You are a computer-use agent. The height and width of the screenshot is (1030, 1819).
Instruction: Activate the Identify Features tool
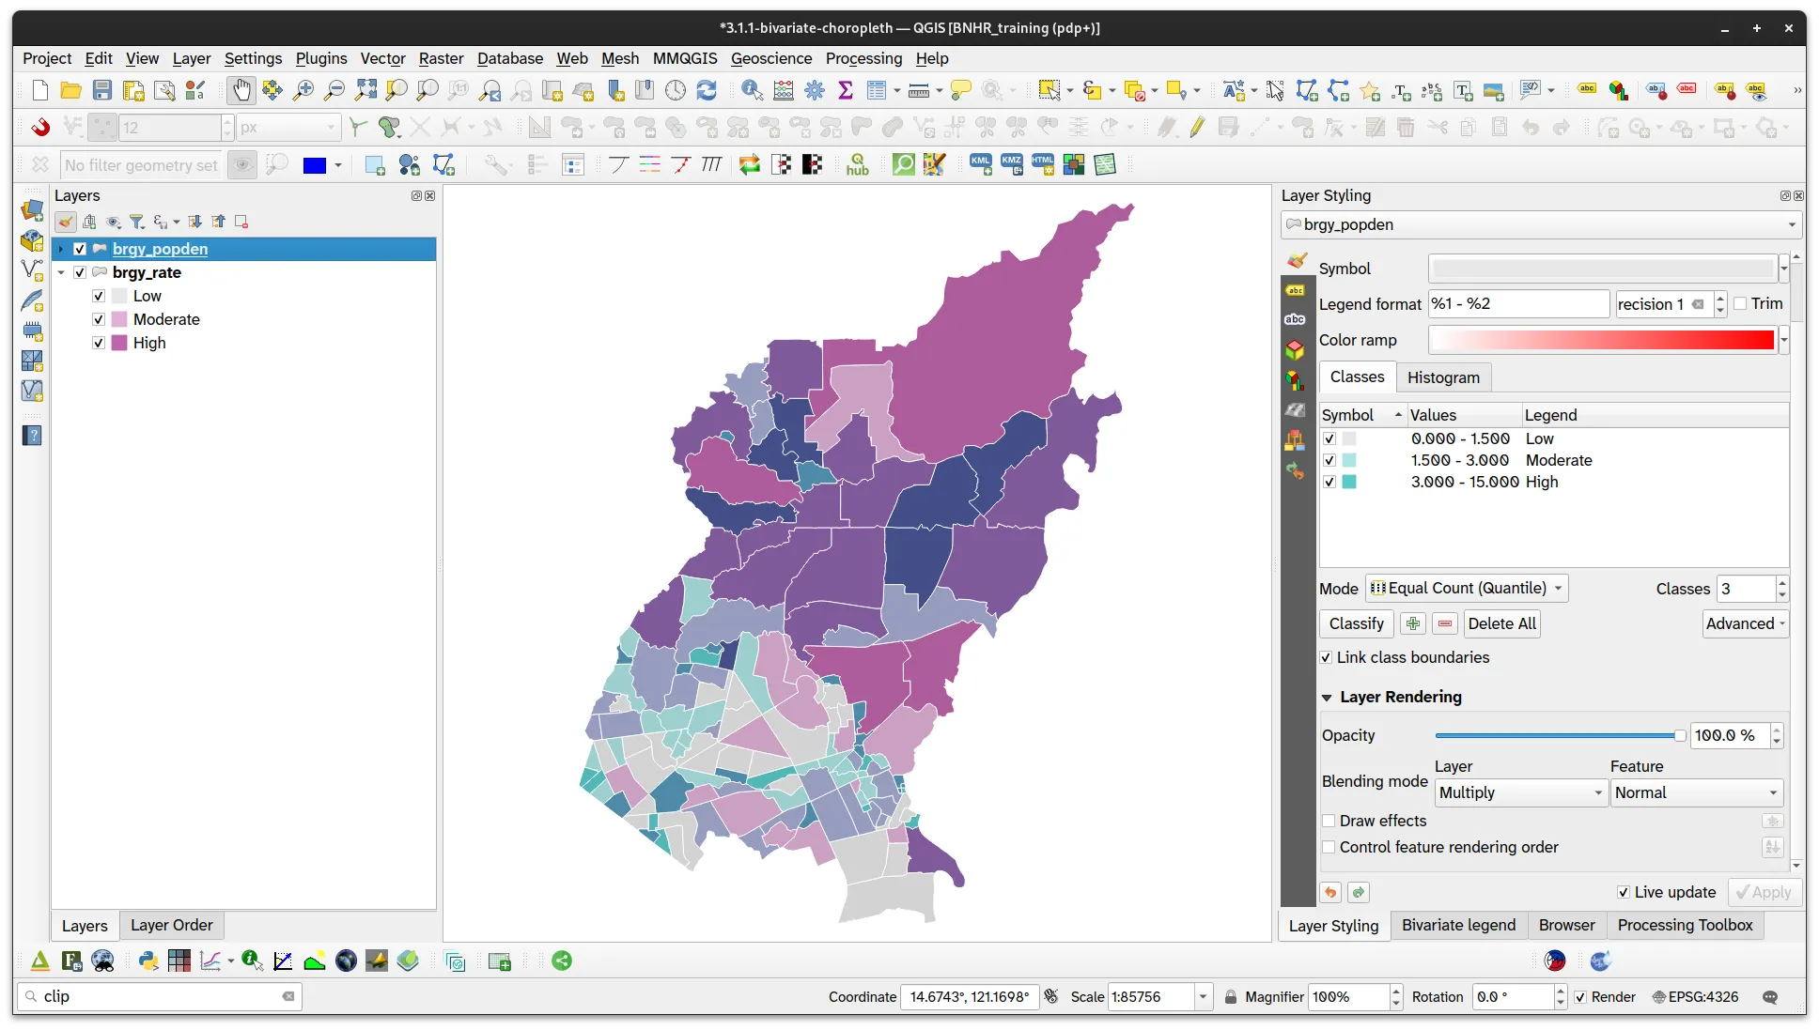[751, 90]
